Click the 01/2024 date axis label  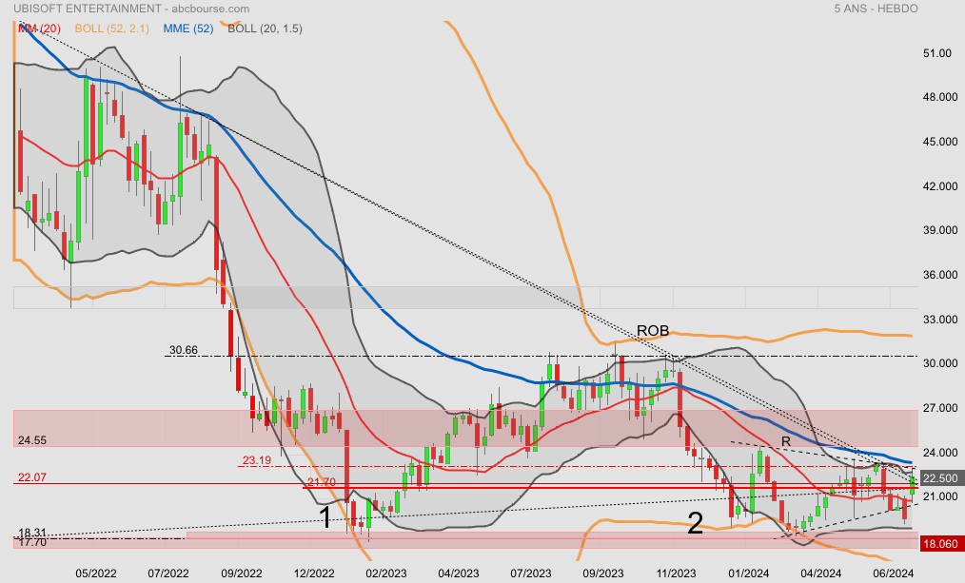[x=748, y=573]
